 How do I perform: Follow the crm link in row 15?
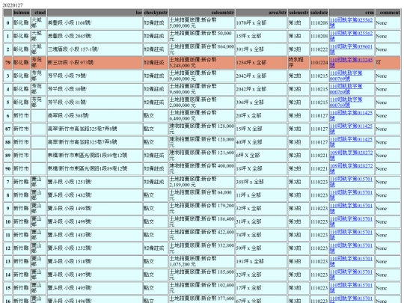[x=351, y=288]
